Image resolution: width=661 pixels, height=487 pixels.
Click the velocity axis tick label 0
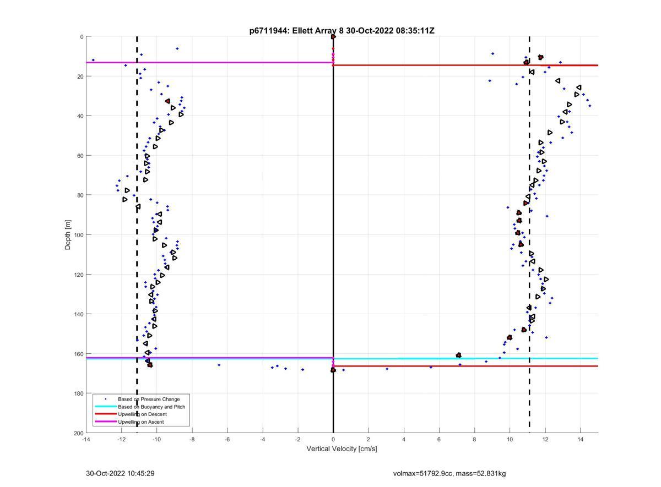pos(333,439)
